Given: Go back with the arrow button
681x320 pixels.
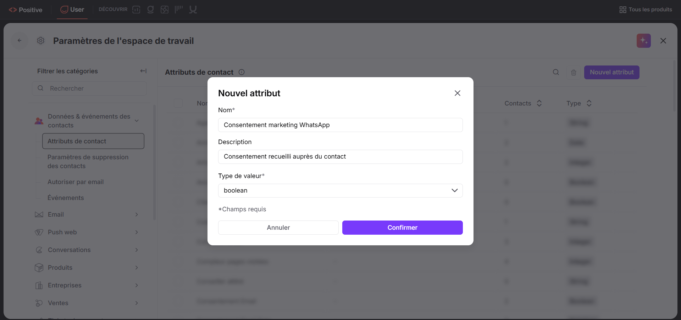Looking at the screenshot, I should click(20, 41).
